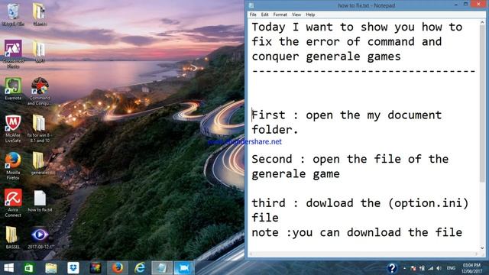Open Dropbox from the taskbar

73,268
